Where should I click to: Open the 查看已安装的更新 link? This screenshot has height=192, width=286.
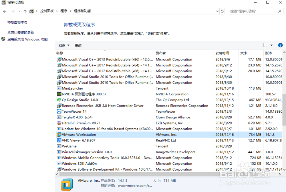pos(21,33)
